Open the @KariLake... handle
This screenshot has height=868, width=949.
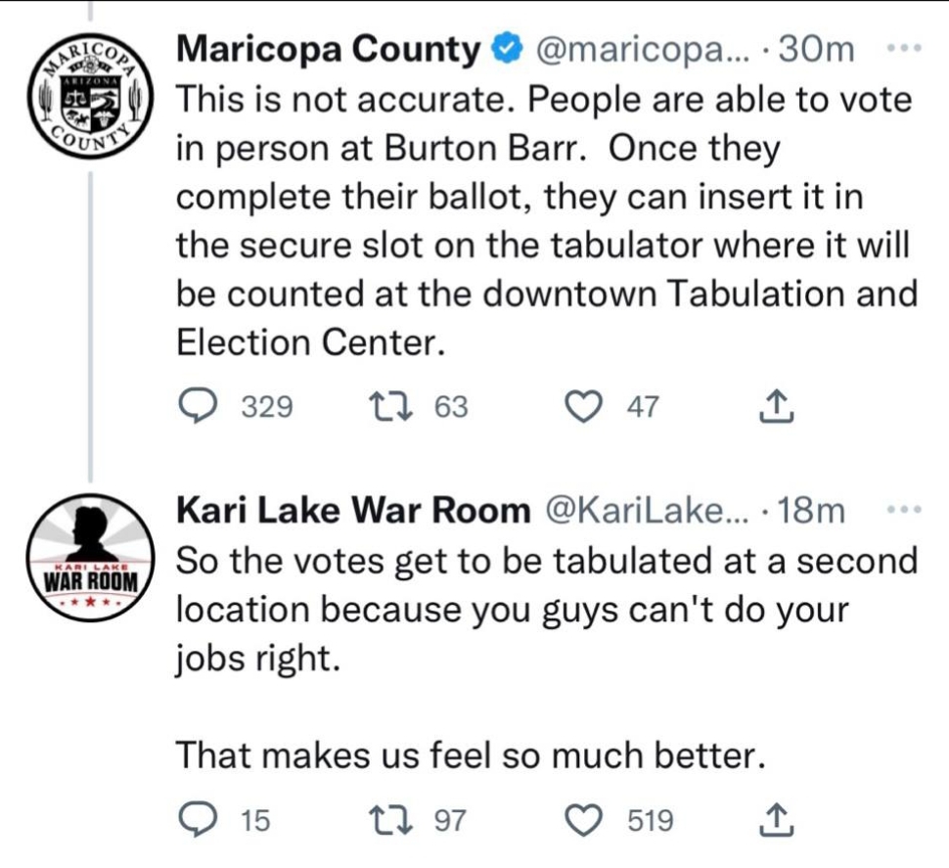point(647,510)
